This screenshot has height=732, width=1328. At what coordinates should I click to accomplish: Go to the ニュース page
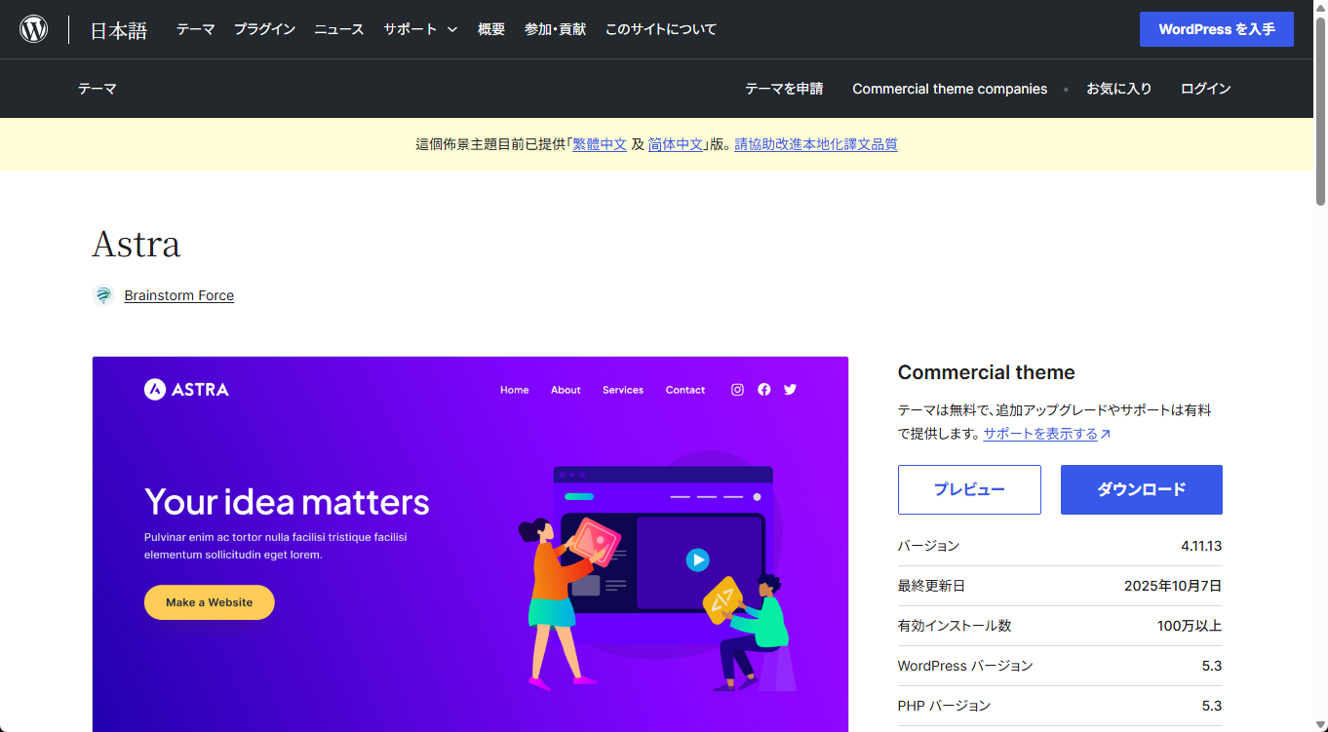(x=338, y=29)
